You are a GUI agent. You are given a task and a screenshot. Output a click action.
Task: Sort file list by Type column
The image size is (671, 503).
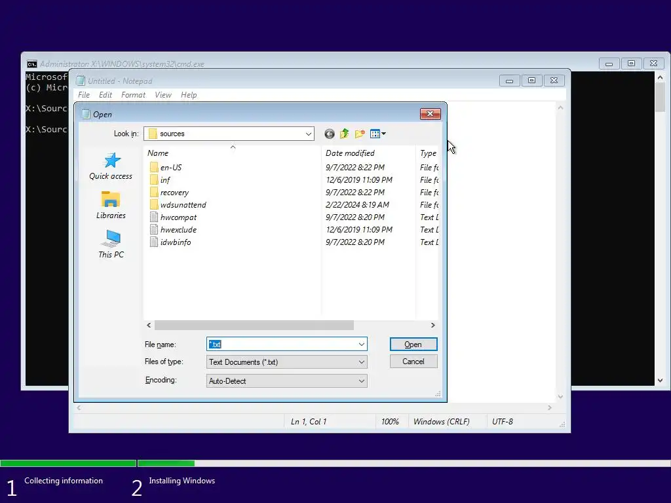(428, 153)
